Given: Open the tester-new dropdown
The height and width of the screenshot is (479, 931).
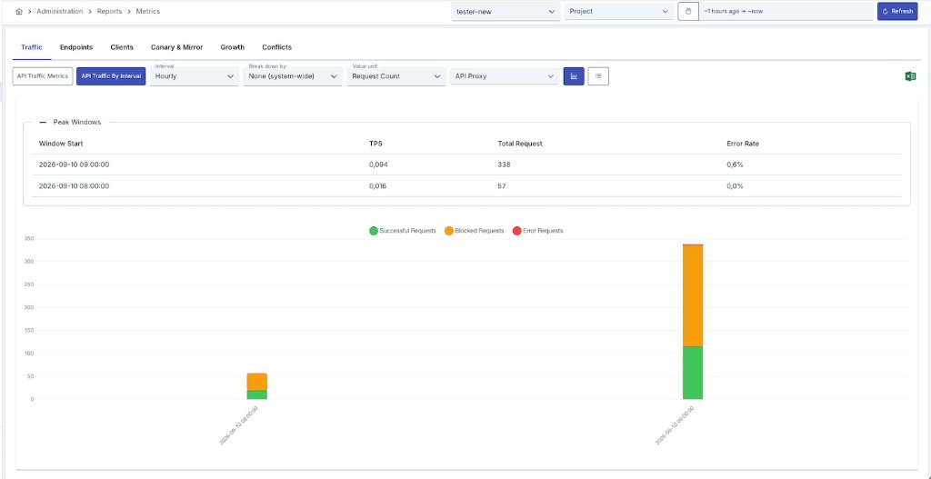Looking at the screenshot, I should click(x=506, y=11).
